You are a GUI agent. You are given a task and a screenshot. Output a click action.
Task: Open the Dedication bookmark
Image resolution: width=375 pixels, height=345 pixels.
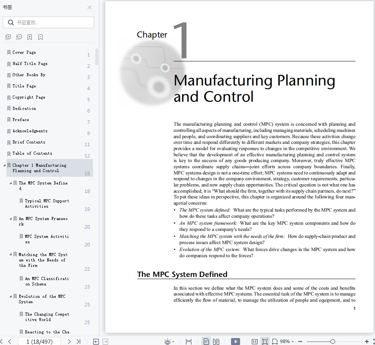pyautogui.click(x=24, y=108)
